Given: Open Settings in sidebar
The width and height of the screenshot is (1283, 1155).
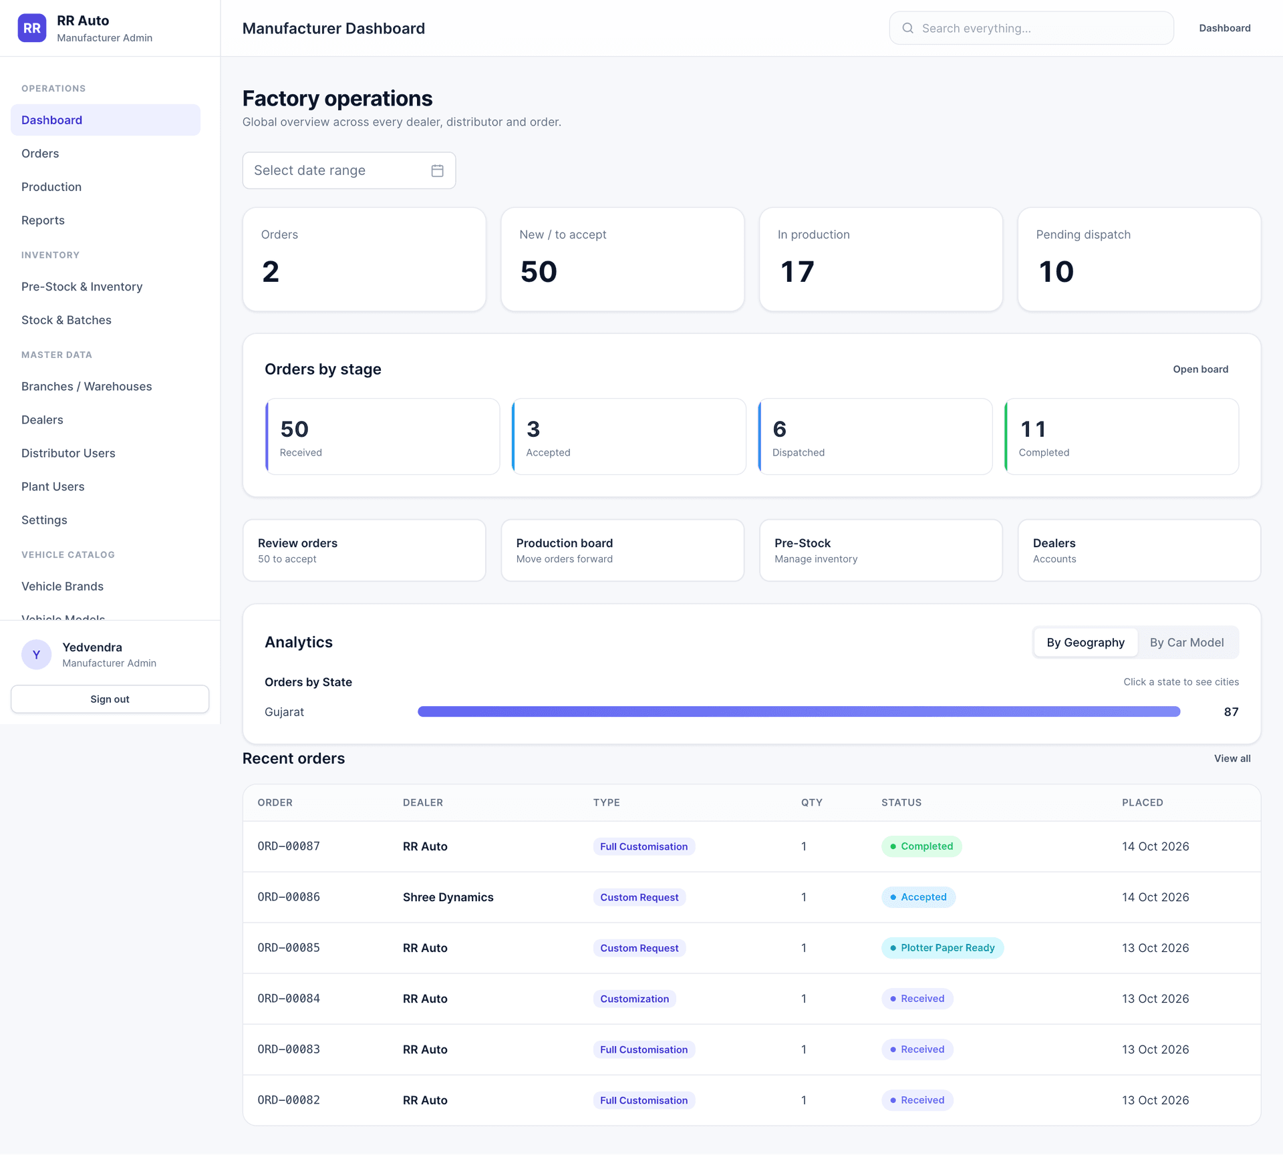Looking at the screenshot, I should [106, 520].
